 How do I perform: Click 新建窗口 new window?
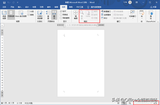[106, 11]
